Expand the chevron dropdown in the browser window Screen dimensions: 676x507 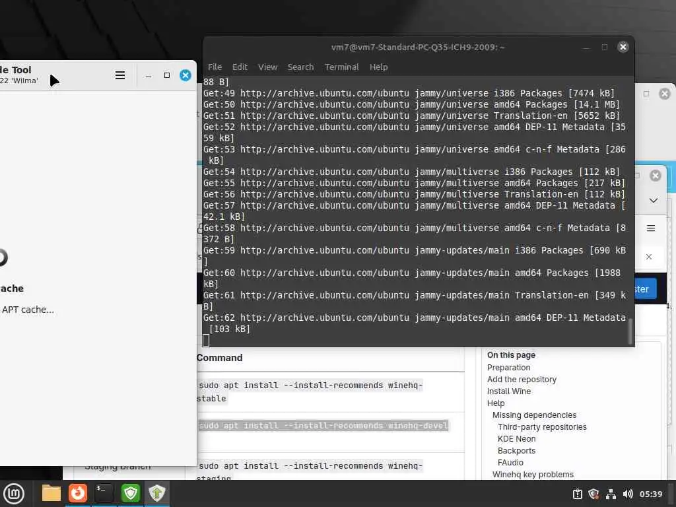[654, 201]
